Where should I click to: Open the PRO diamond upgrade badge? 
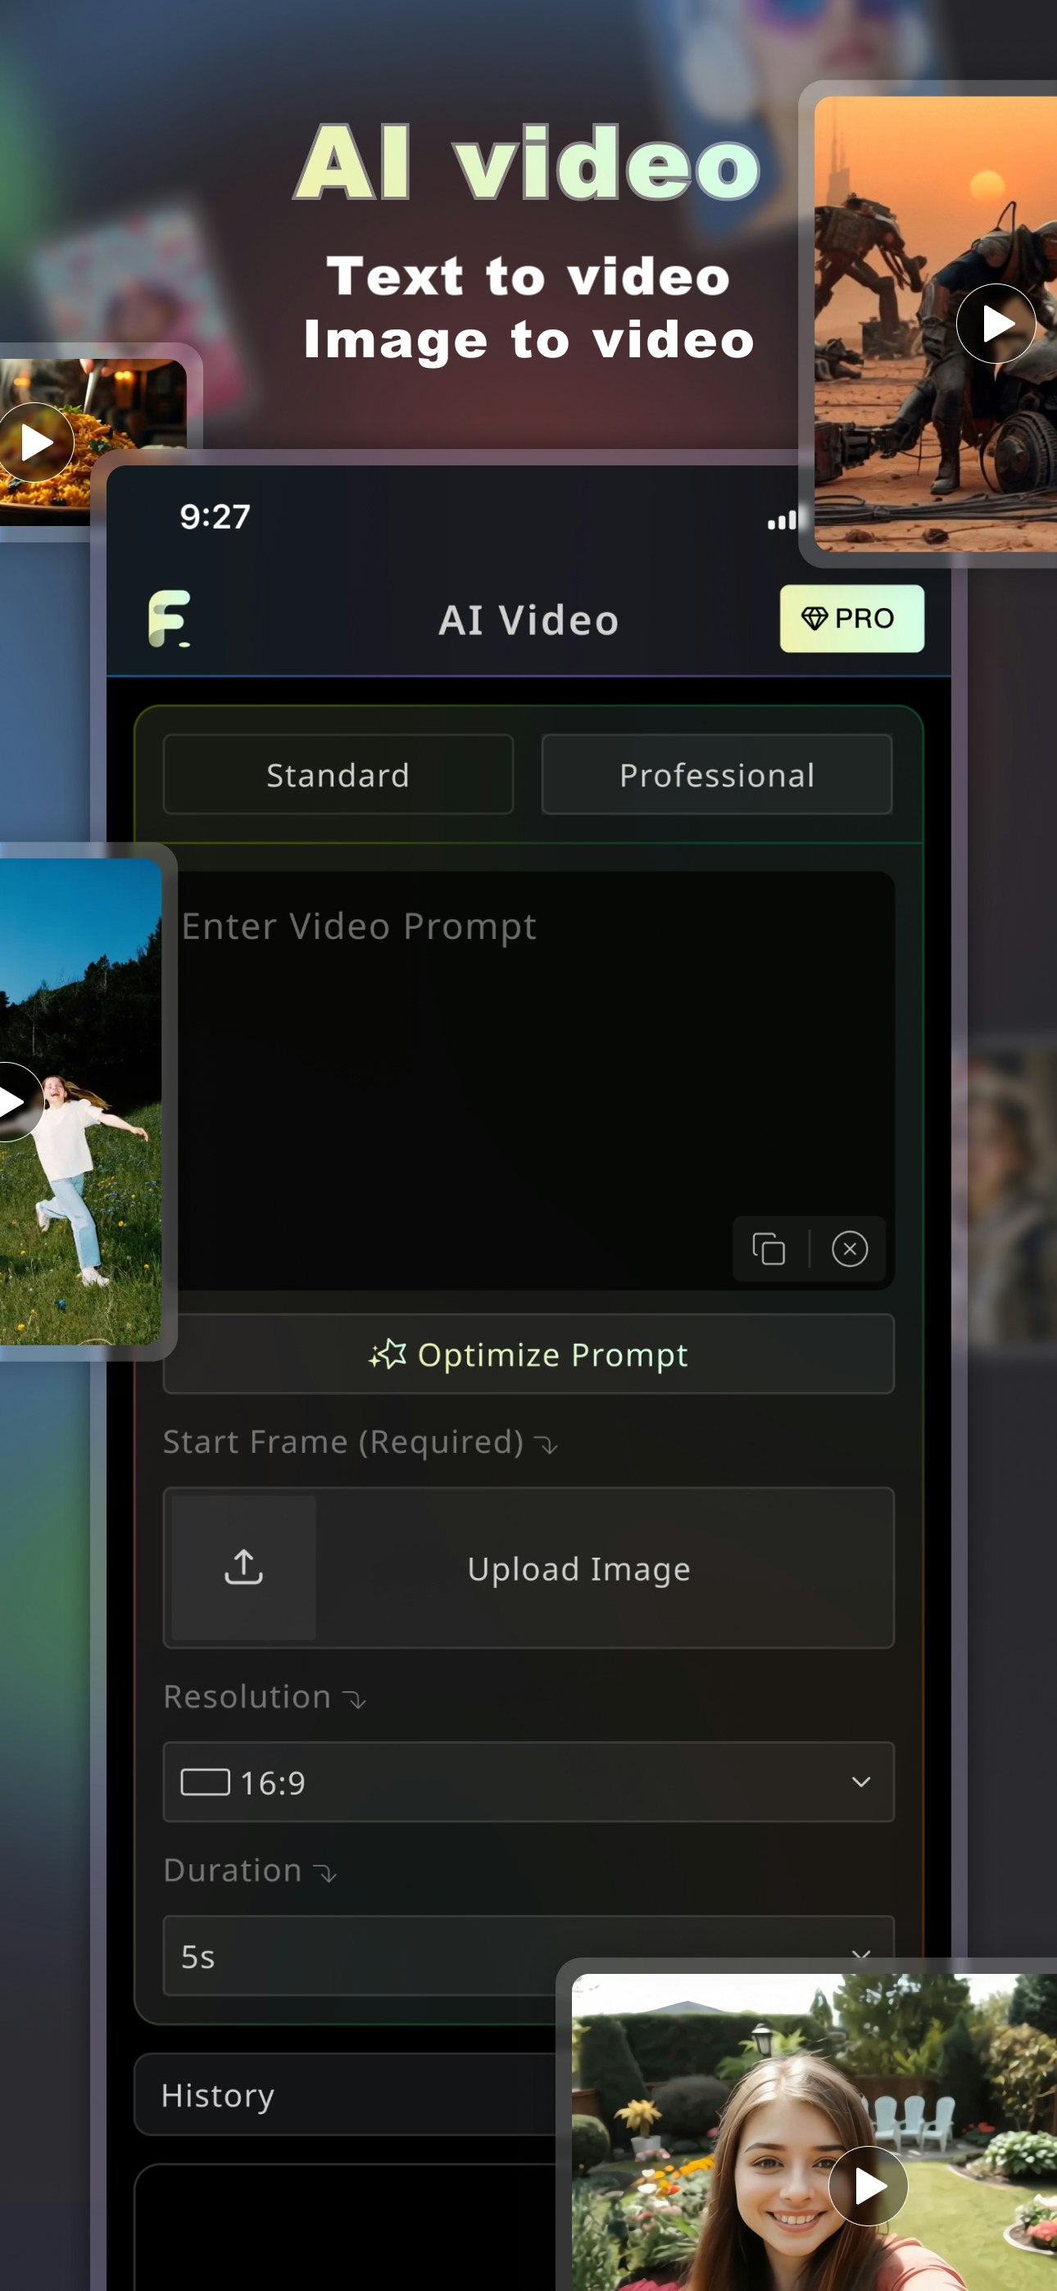tap(851, 618)
